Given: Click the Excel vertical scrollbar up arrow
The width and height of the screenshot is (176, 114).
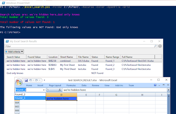Looking at the screenshot, I should click(x=169, y=96).
